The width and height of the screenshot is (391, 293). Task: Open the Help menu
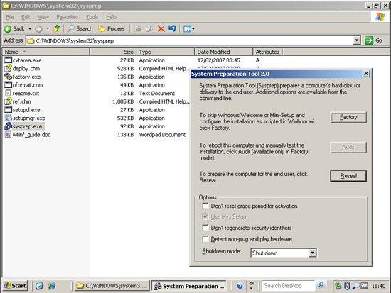click(111, 17)
